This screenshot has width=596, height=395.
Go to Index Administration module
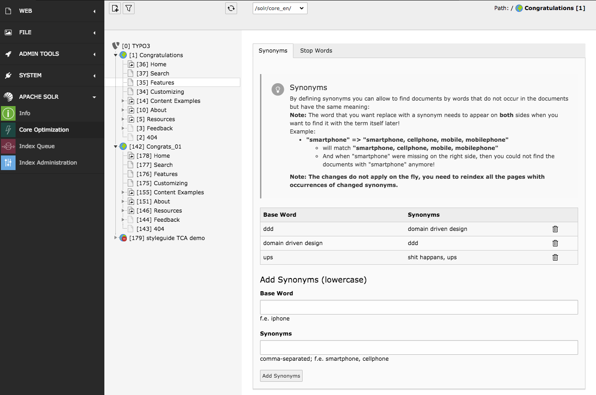pyautogui.click(x=48, y=163)
